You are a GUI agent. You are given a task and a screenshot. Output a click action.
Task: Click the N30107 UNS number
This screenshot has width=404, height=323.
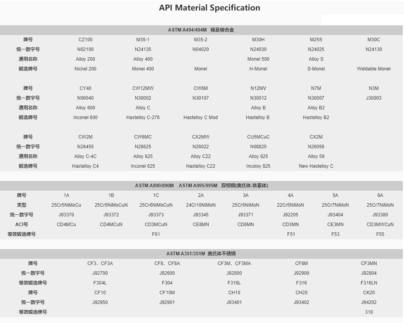pyautogui.click(x=200, y=98)
